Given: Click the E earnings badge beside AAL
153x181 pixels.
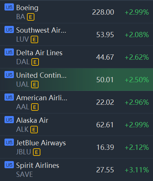Looking at the screenshot, I should [x=35, y=107].
